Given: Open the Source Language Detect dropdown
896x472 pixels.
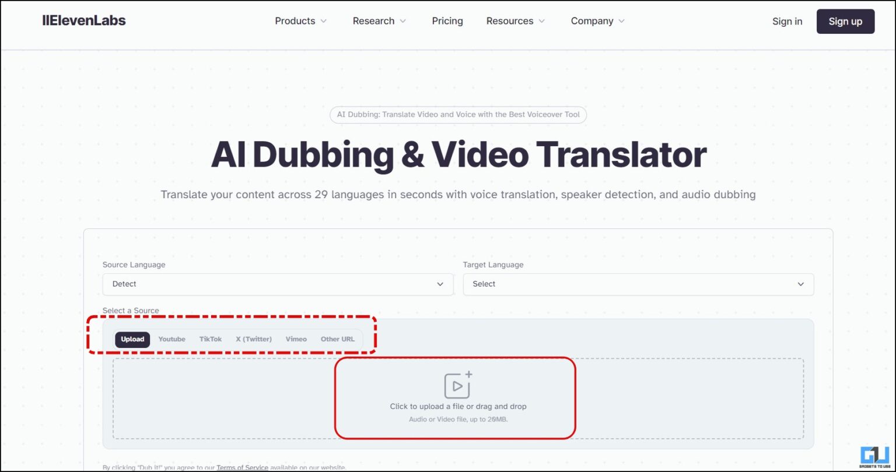Looking at the screenshot, I should [277, 284].
